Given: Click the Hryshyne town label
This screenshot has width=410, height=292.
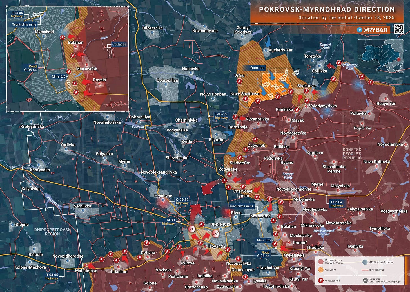Looking at the screenshot, I should [163, 196].
